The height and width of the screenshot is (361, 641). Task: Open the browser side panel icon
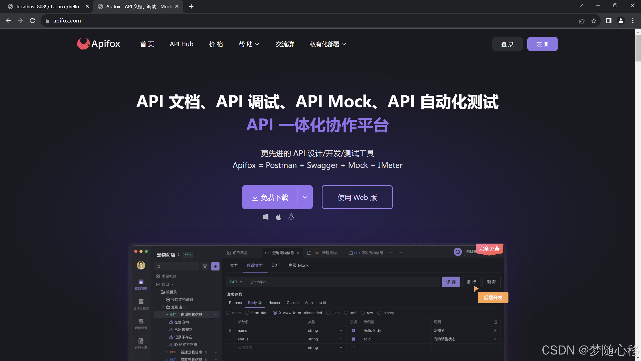click(x=609, y=21)
